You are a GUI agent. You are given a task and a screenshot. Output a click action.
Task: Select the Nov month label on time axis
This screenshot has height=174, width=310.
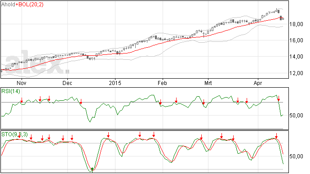coord(22,83)
